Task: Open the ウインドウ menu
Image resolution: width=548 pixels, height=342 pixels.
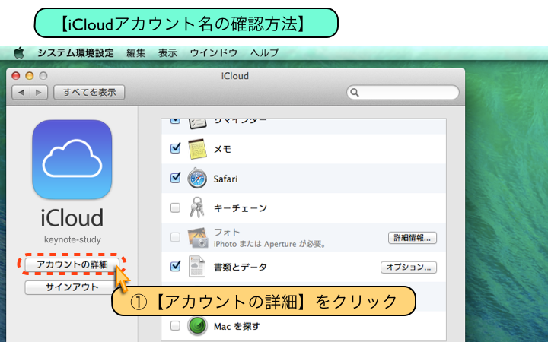Action: click(214, 53)
